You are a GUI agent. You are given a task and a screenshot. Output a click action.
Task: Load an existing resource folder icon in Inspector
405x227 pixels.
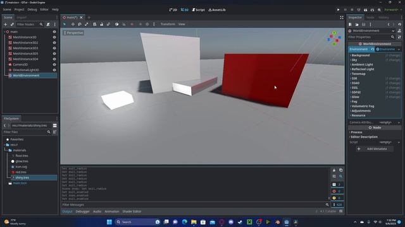357,25
